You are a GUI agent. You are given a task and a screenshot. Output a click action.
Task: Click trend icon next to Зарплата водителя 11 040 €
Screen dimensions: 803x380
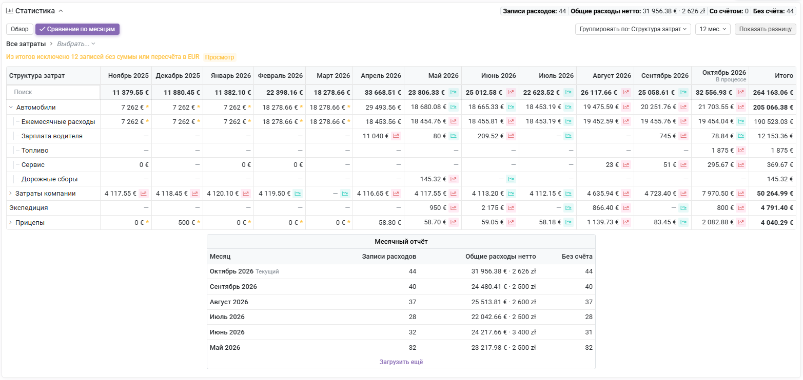(x=396, y=136)
